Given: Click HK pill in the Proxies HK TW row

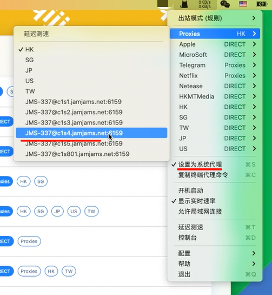Looking at the screenshot, I should (x=51, y=271).
